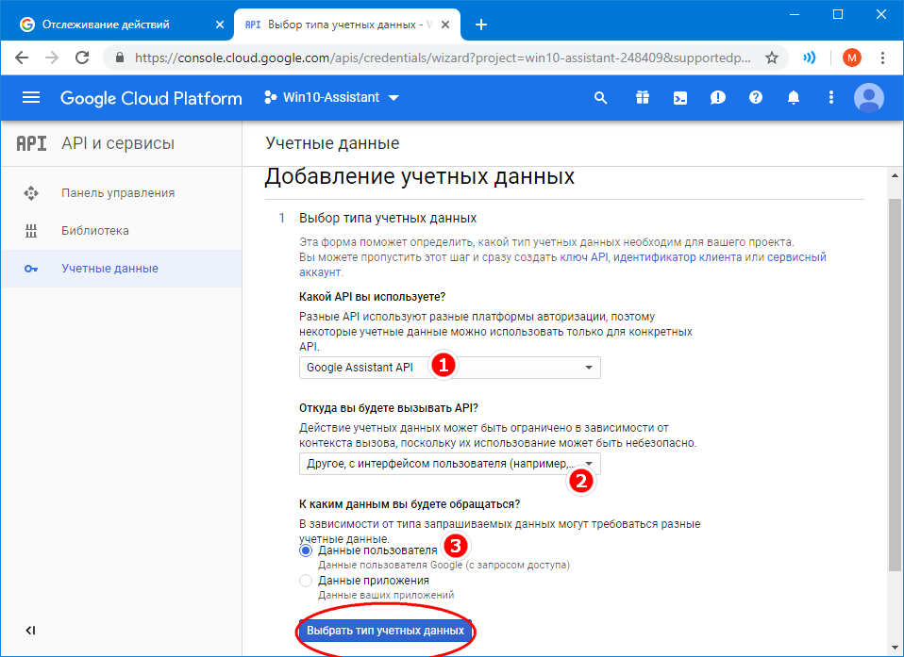This screenshot has width=904, height=657.
Task: Click Выбрать тип учетных данных button
Action: tap(385, 631)
